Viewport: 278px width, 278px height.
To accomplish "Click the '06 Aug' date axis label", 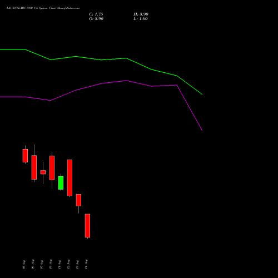I will (33, 264).
